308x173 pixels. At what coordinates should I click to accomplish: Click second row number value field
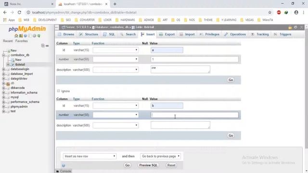[194, 115]
